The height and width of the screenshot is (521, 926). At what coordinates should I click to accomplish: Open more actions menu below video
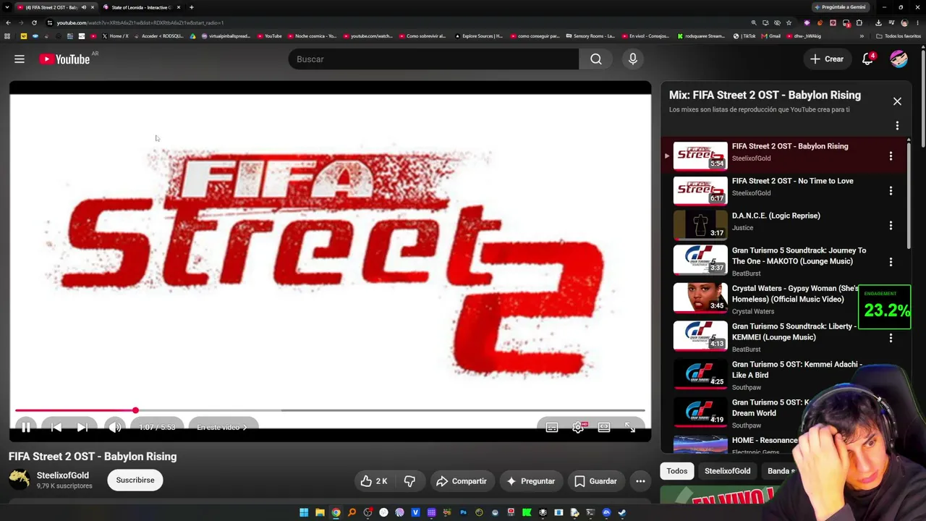[x=640, y=481]
